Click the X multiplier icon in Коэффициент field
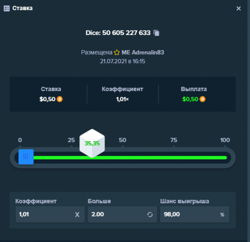This screenshot has height=242, width=250. click(x=77, y=214)
